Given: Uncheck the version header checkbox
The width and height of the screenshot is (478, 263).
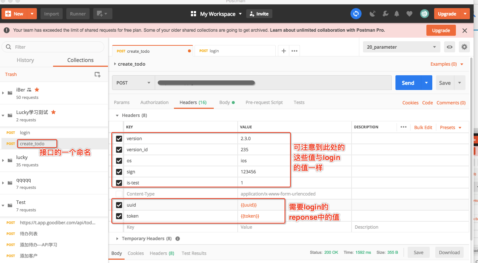Looking at the screenshot, I should pyautogui.click(x=119, y=139).
